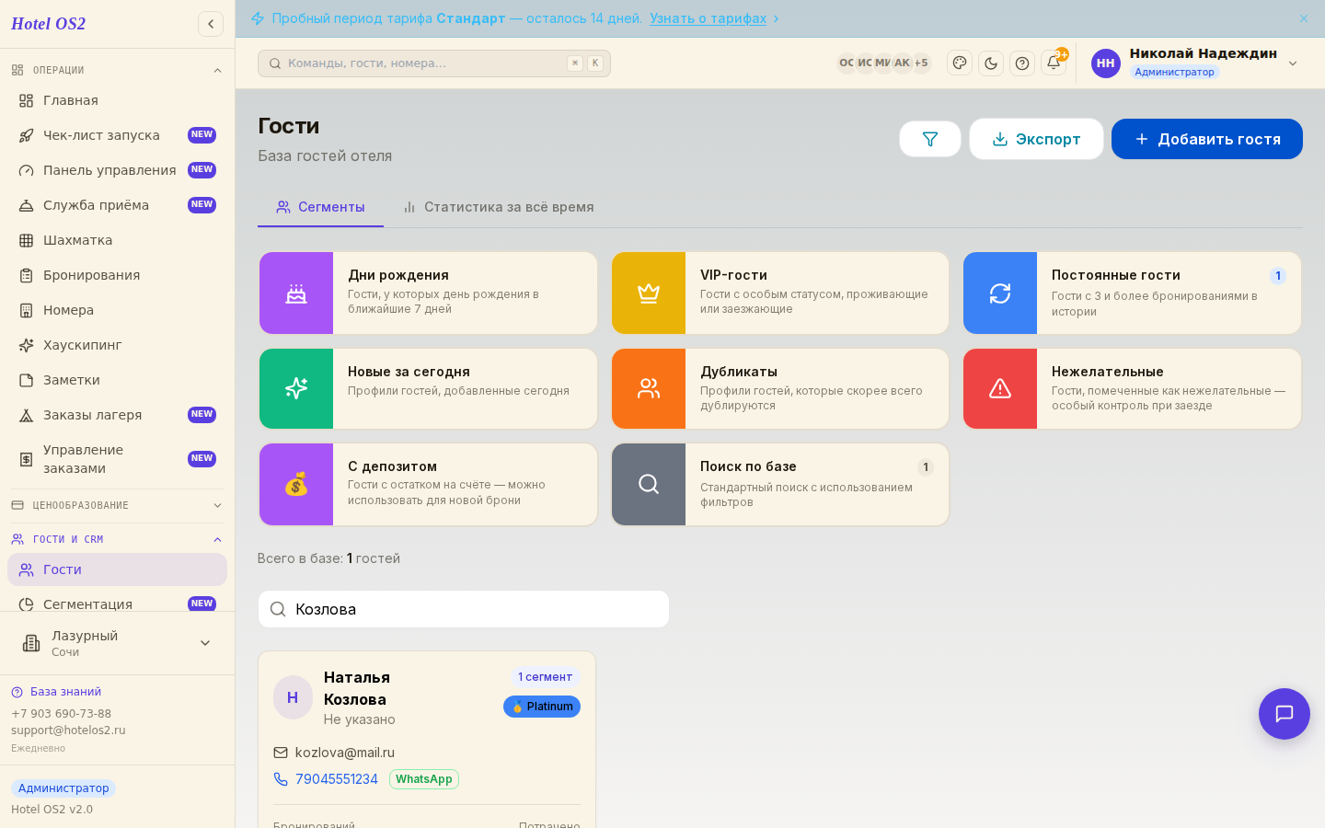Open the VIP-гости segment card

click(x=780, y=293)
